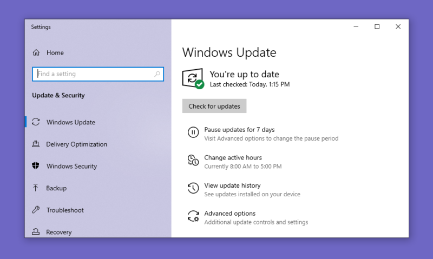Open Delivery Optimization settings

tap(76, 144)
